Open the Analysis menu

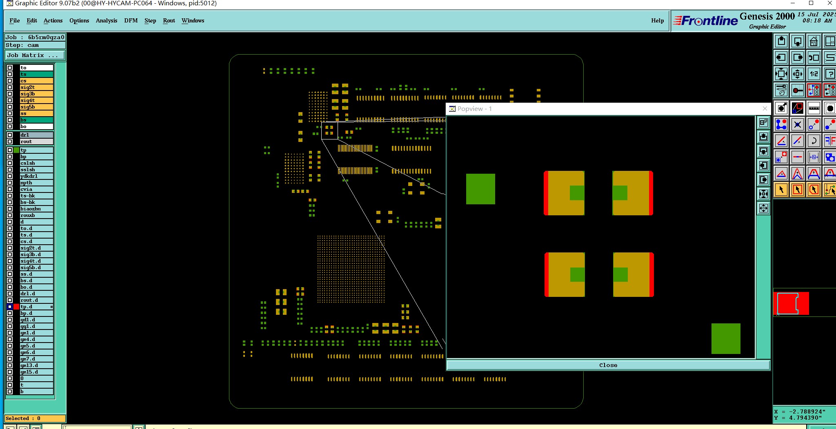(107, 20)
